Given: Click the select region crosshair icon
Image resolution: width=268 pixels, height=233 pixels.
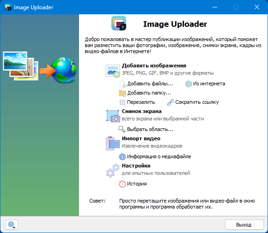Looking at the screenshot, I should [122, 129].
